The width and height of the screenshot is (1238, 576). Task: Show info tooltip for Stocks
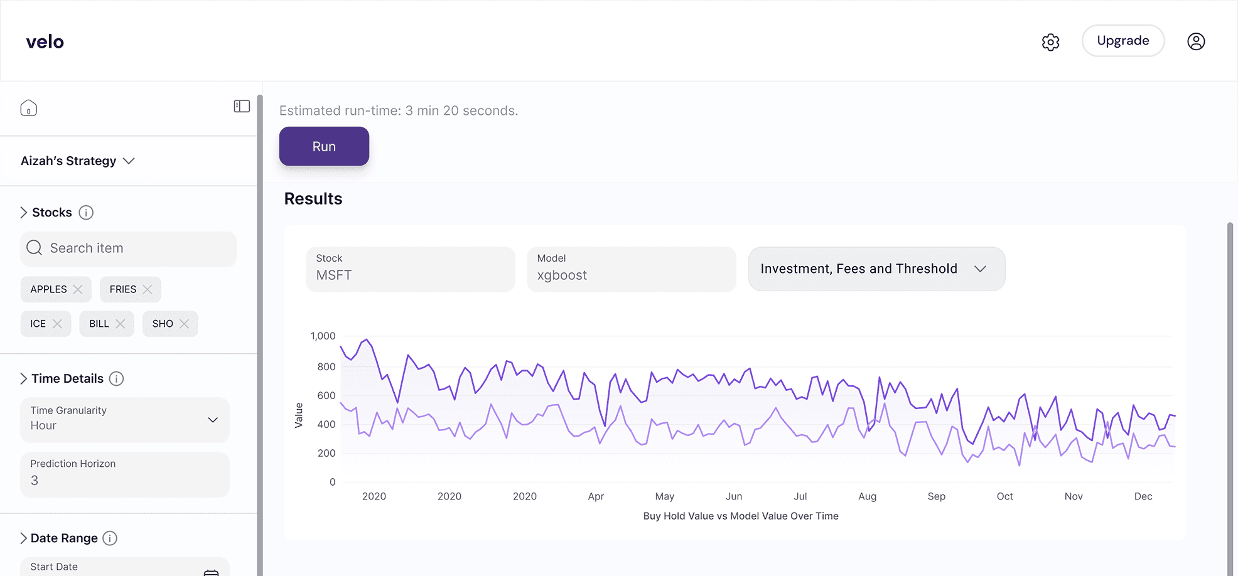pos(86,213)
